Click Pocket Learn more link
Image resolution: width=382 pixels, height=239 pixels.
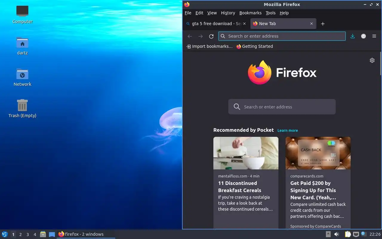[288, 130]
